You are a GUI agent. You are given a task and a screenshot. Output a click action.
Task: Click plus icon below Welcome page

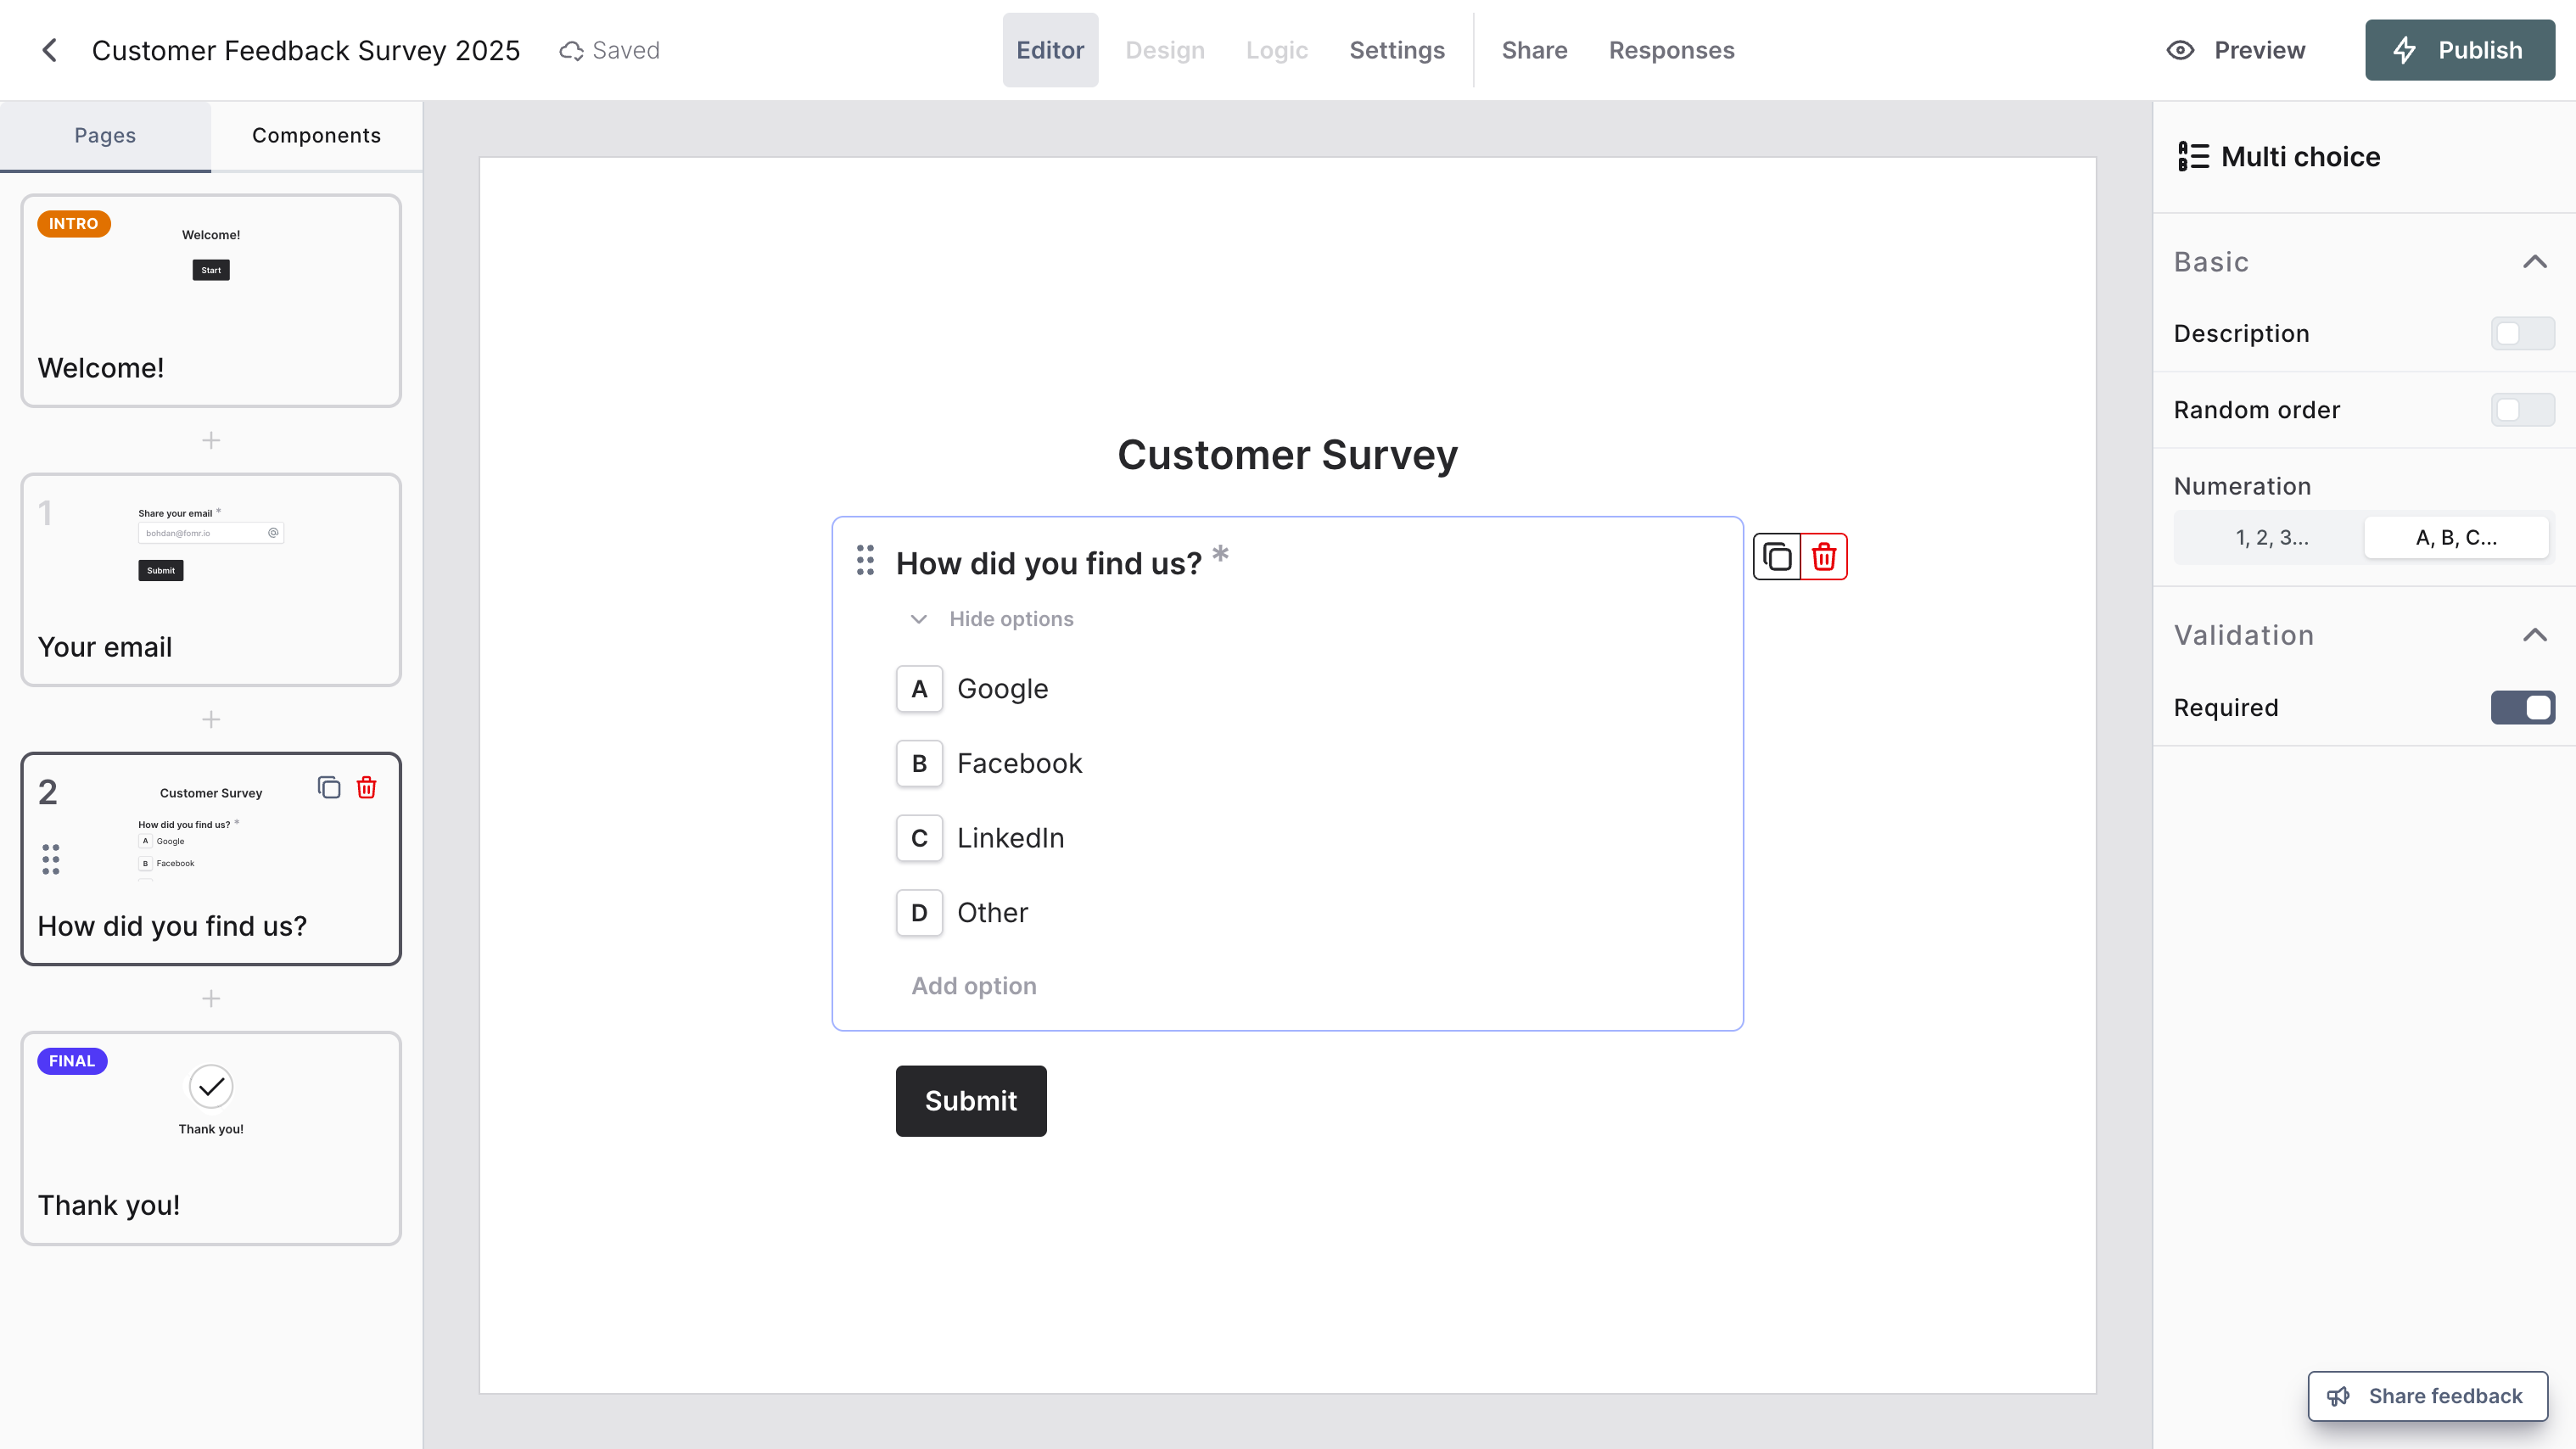(211, 440)
